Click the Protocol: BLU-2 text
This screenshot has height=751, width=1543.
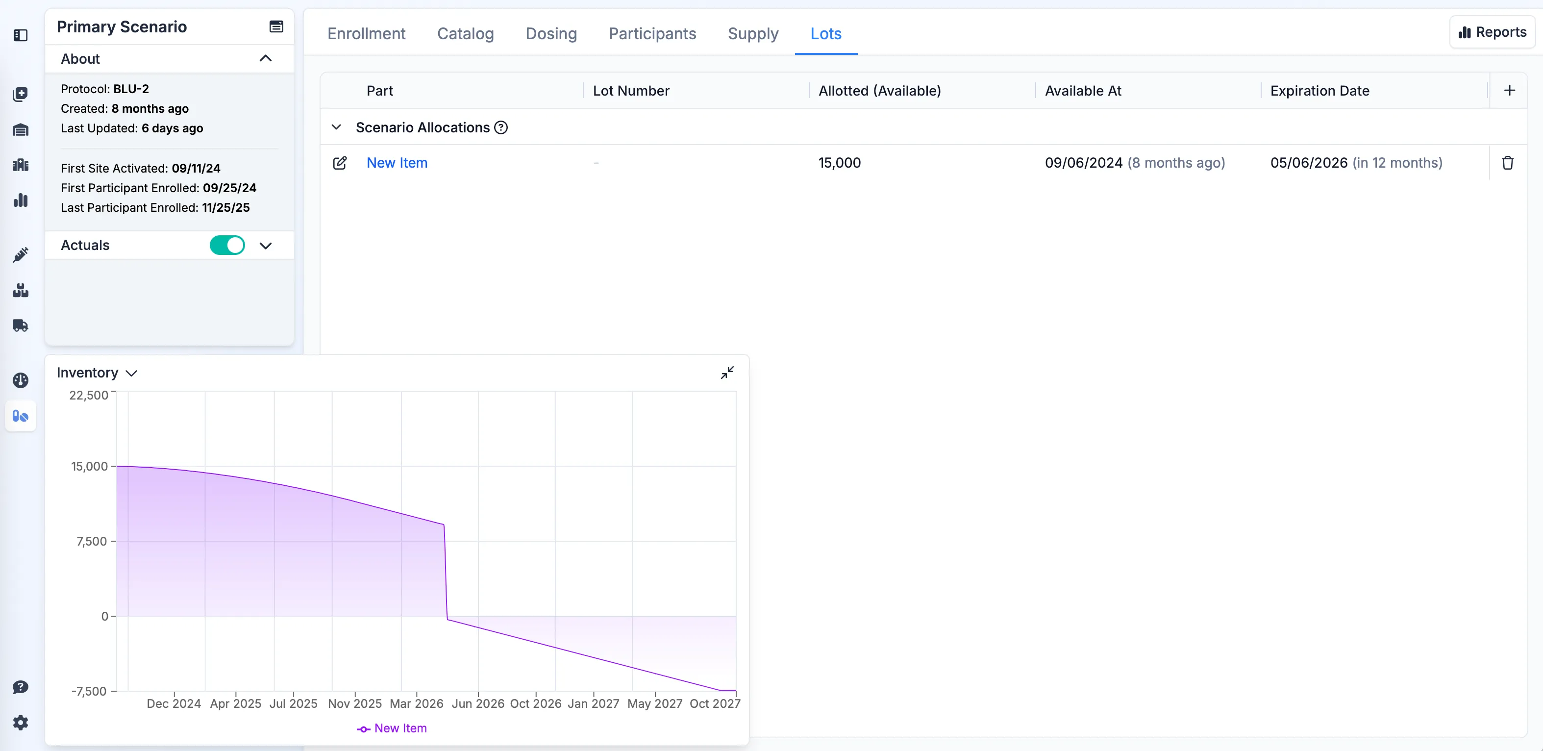[105, 89]
